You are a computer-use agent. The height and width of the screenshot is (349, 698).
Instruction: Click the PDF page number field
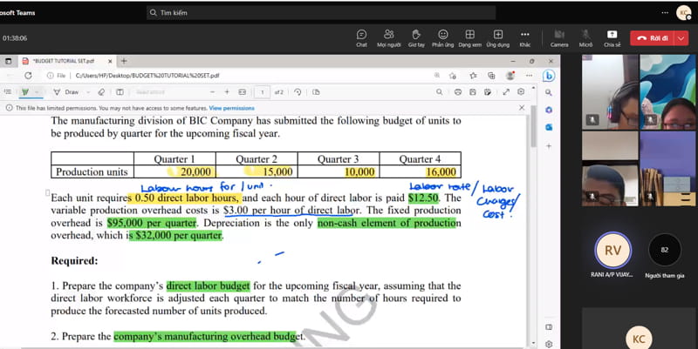[262, 91]
